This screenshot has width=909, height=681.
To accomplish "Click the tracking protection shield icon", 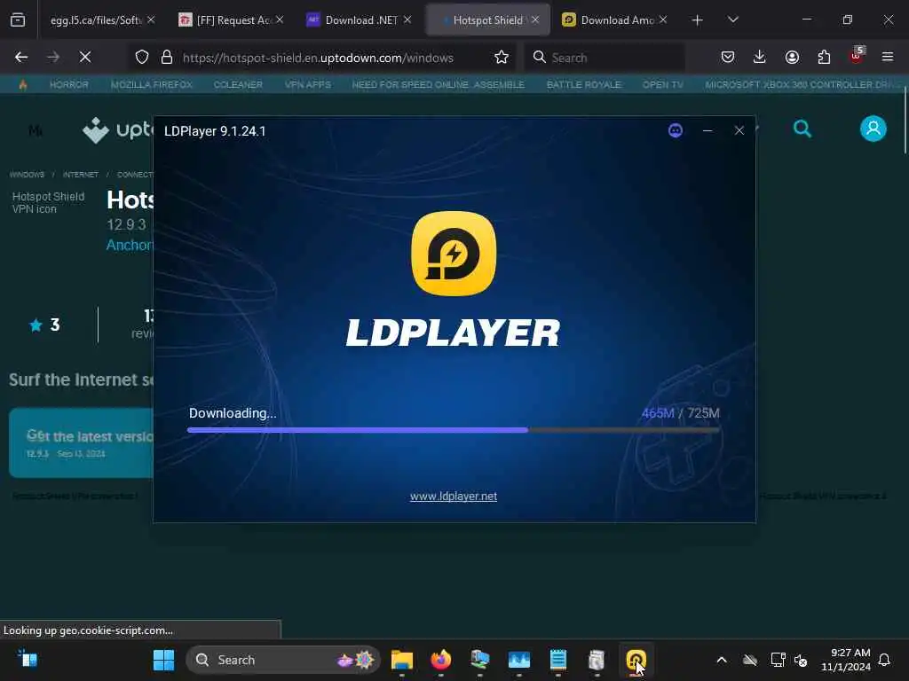I will tap(142, 58).
